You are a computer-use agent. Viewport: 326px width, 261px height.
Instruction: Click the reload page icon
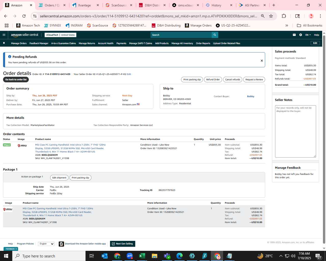pyautogui.click(x=24, y=16)
